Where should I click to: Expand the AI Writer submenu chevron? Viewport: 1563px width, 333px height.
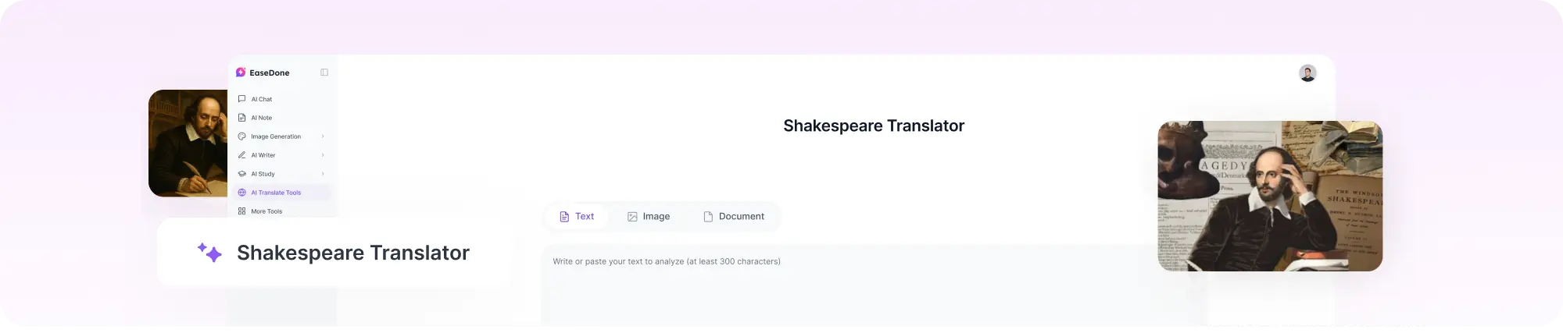point(323,155)
